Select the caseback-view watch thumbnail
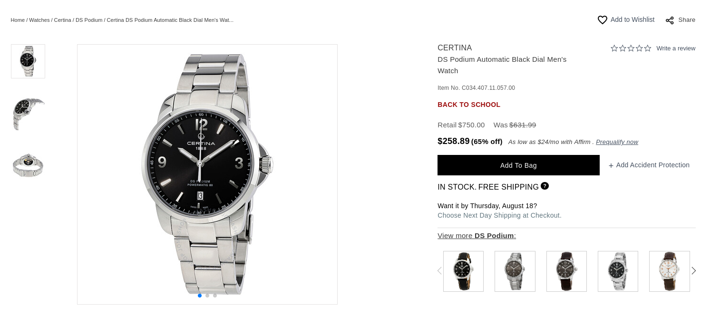Screen dimensions: 720x336 tap(28, 165)
